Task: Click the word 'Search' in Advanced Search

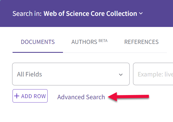Action: [95, 97]
